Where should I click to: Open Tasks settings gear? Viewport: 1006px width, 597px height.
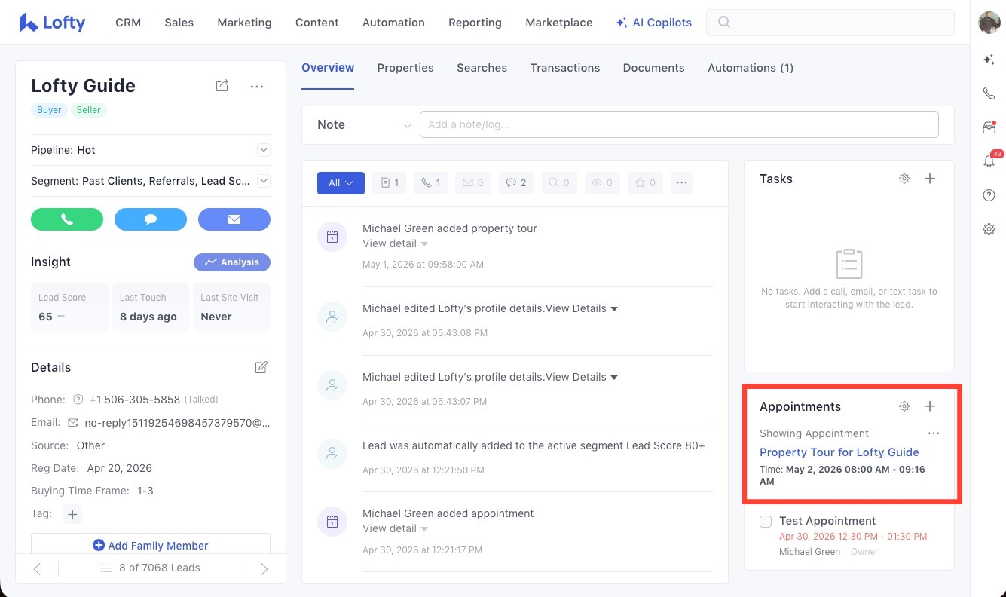[904, 179]
